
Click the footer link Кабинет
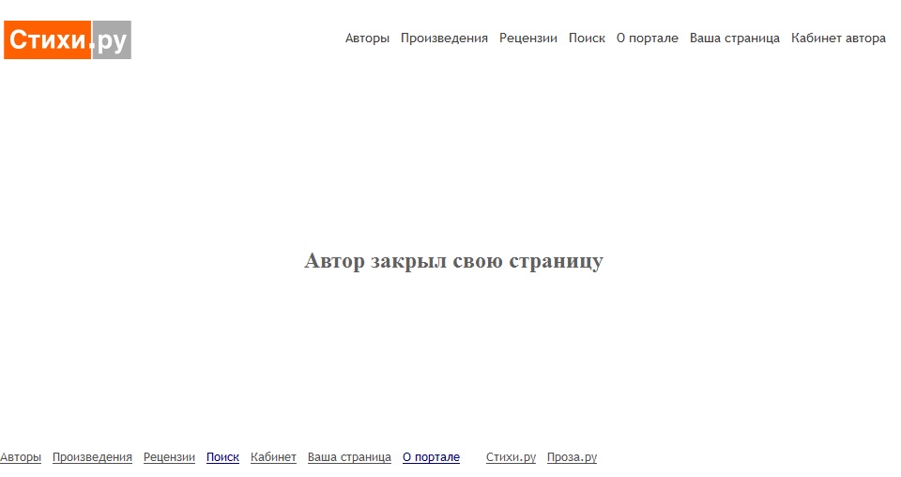coord(273,457)
